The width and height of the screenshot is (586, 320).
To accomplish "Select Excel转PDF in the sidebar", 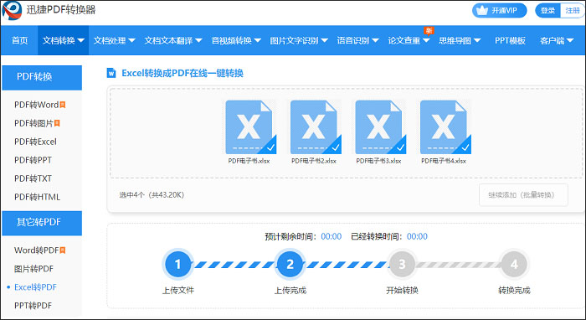I will [x=35, y=287].
